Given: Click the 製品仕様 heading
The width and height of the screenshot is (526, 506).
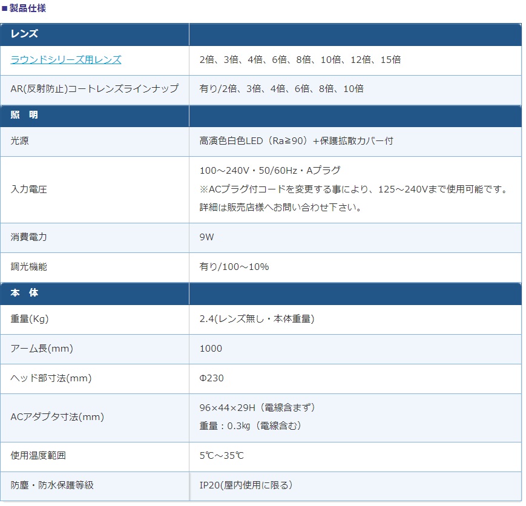Looking at the screenshot, I should coord(27,8).
